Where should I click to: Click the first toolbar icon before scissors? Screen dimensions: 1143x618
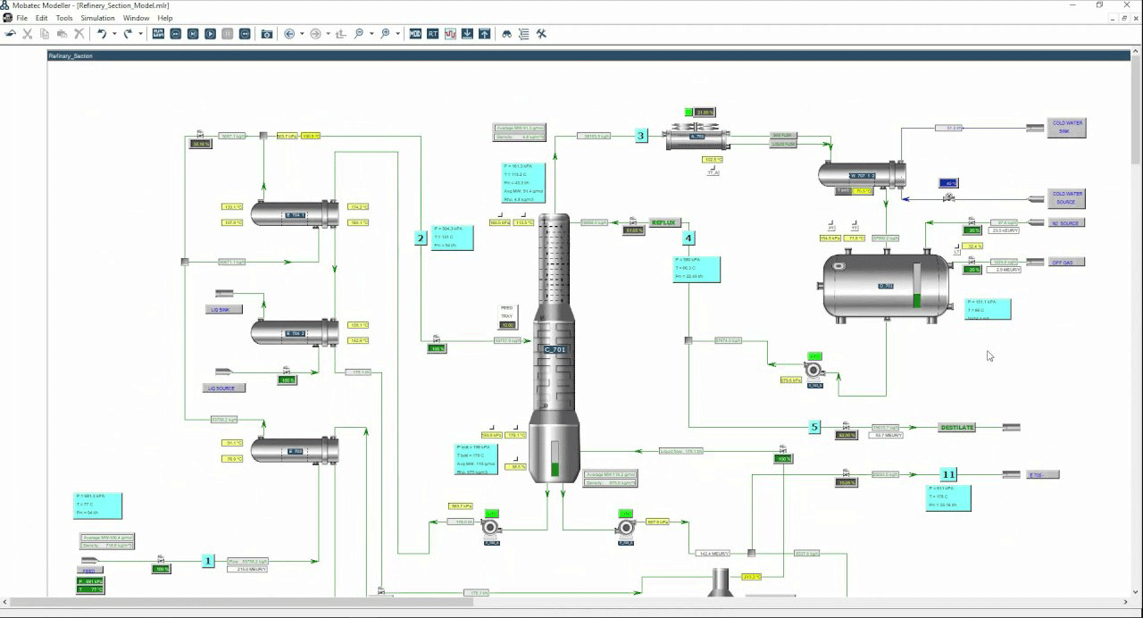click(x=11, y=34)
